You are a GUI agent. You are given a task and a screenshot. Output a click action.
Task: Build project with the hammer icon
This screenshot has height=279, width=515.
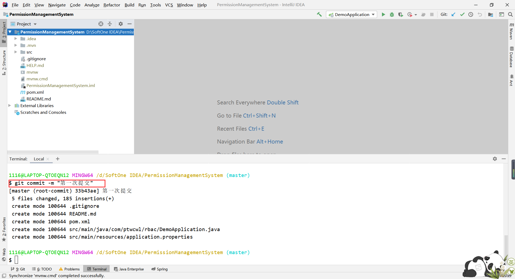pyautogui.click(x=319, y=14)
